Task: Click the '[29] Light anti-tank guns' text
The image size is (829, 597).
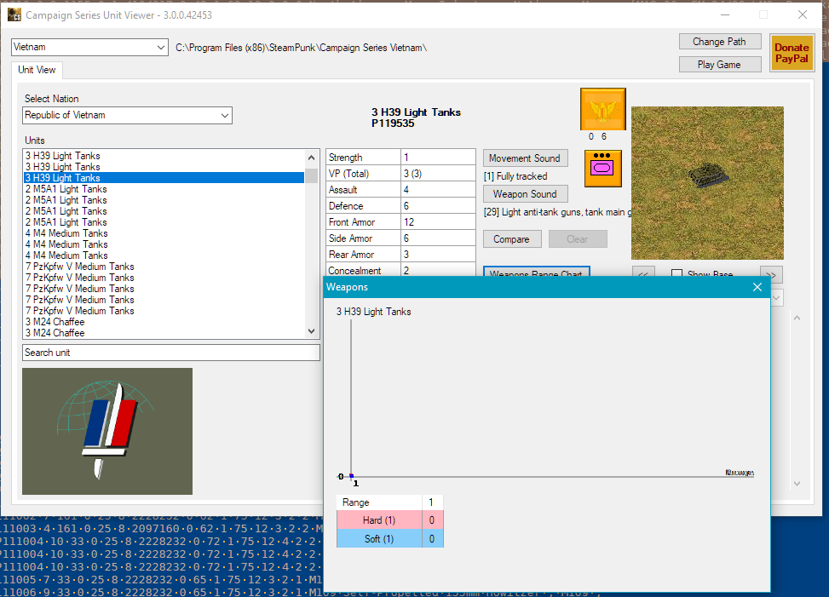Action: click(558, 212)
